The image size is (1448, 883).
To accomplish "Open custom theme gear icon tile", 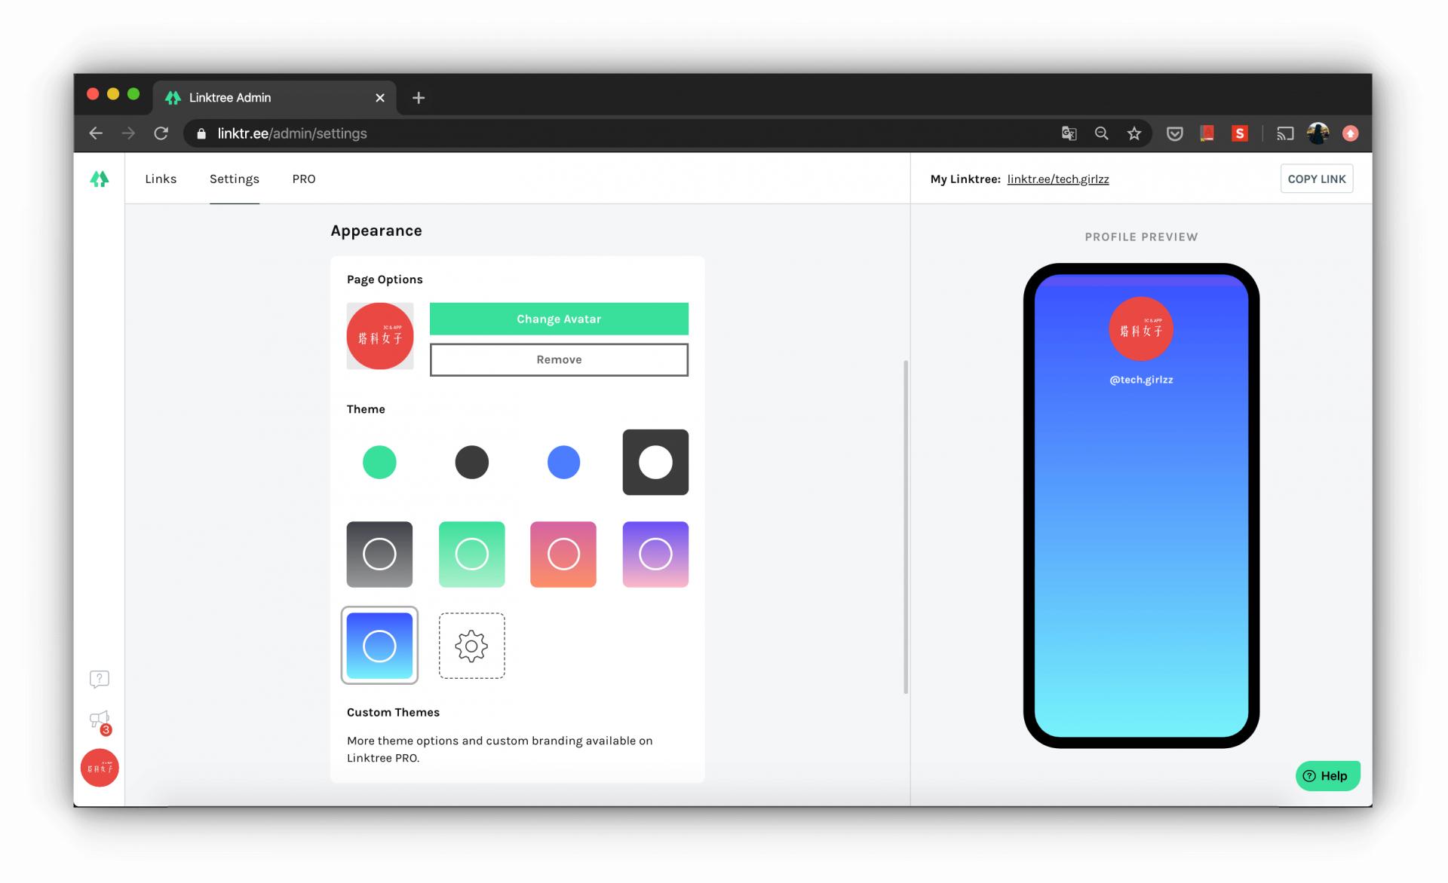I will (471, 646).
